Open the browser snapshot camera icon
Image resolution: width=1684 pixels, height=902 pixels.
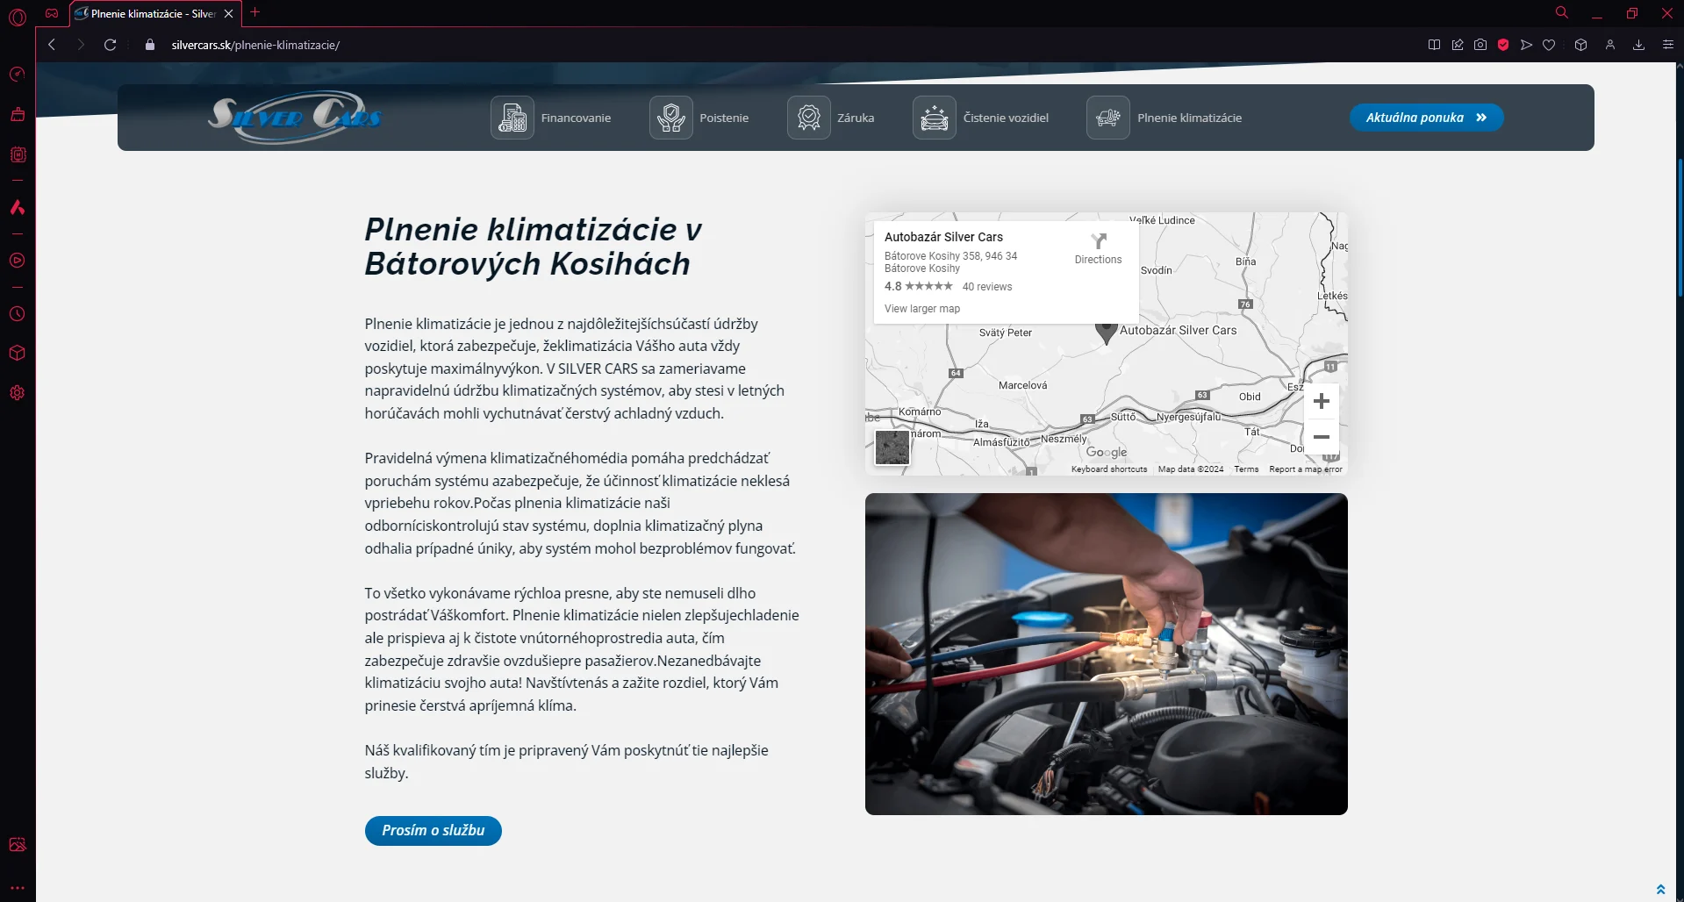click(1480, 45)
